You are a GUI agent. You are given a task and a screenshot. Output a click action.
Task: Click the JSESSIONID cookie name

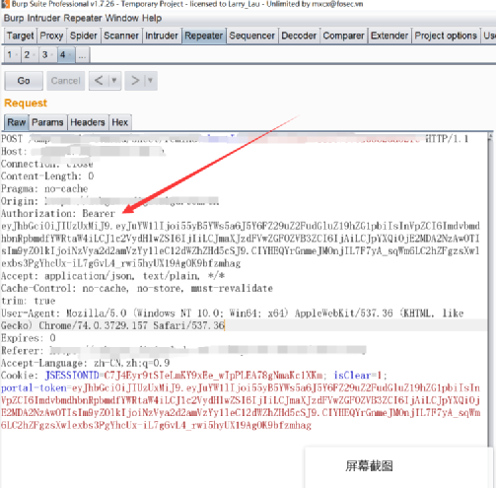pyautogui.click(x=72, y=376)
